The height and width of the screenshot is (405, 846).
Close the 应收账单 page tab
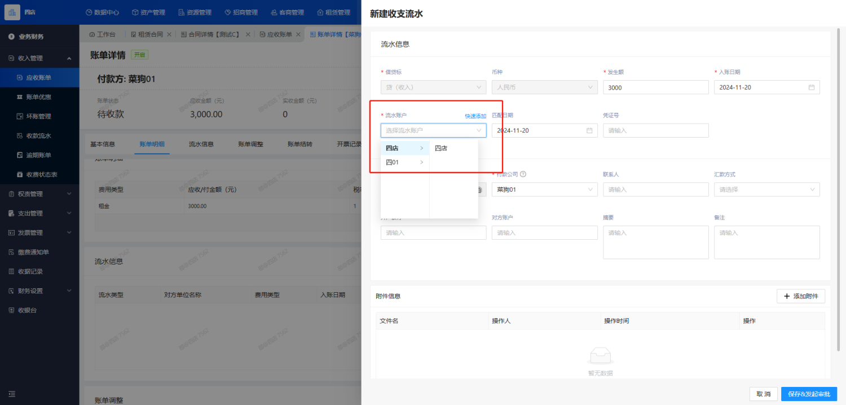pos(299,34)
